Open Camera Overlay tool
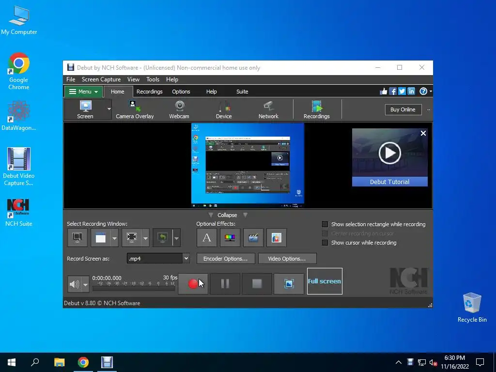 (135, 109)
